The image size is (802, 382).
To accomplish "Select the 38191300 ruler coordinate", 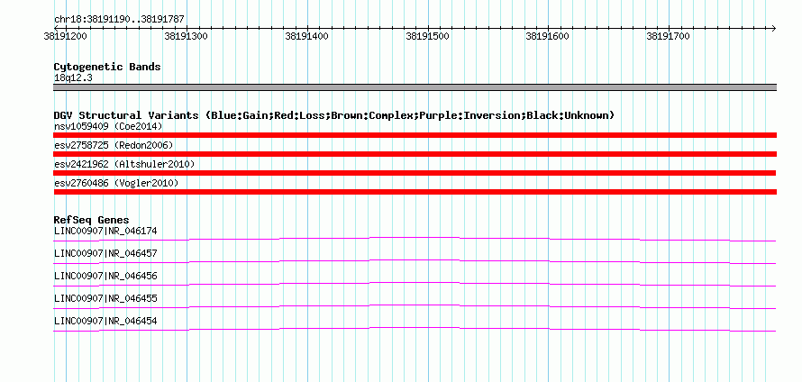I will pyautogui.click(x=186, y=36).
